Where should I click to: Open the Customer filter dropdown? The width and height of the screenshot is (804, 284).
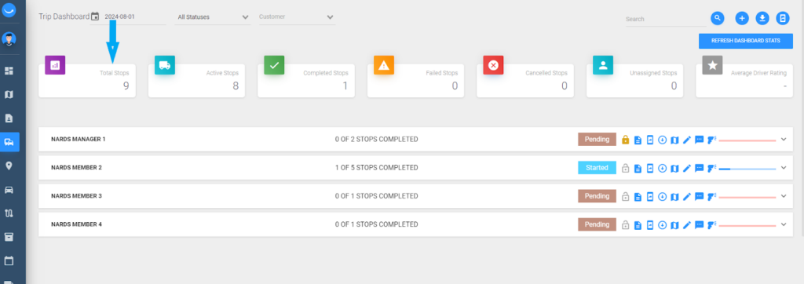(x=297, y=17)
